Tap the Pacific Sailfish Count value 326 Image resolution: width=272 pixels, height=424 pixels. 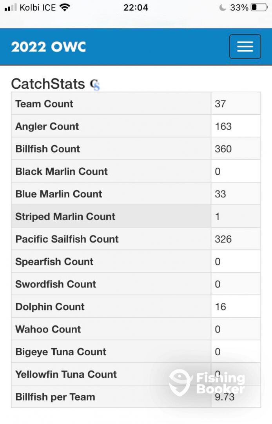point(223,239)
